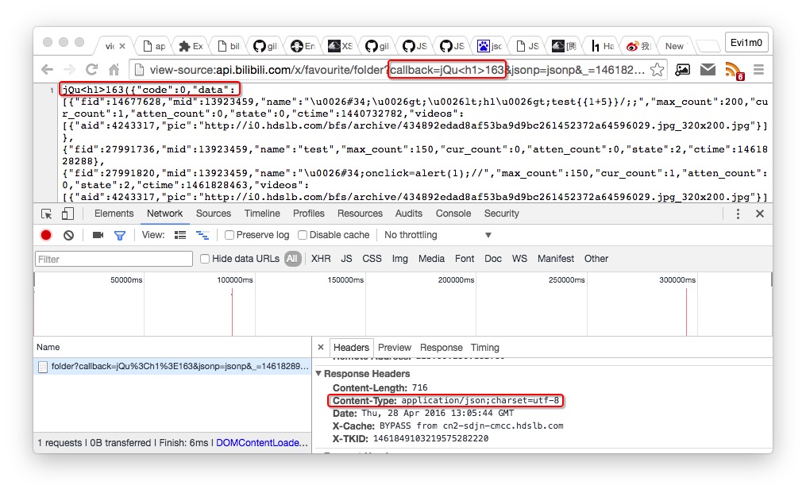Select the All filter type
The height and width of the screenshot is (493, 806).
[292, 259]
